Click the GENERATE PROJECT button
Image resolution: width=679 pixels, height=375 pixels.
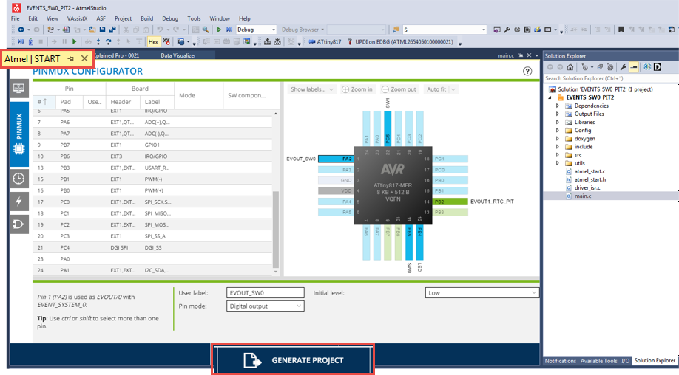coord(293,360)
